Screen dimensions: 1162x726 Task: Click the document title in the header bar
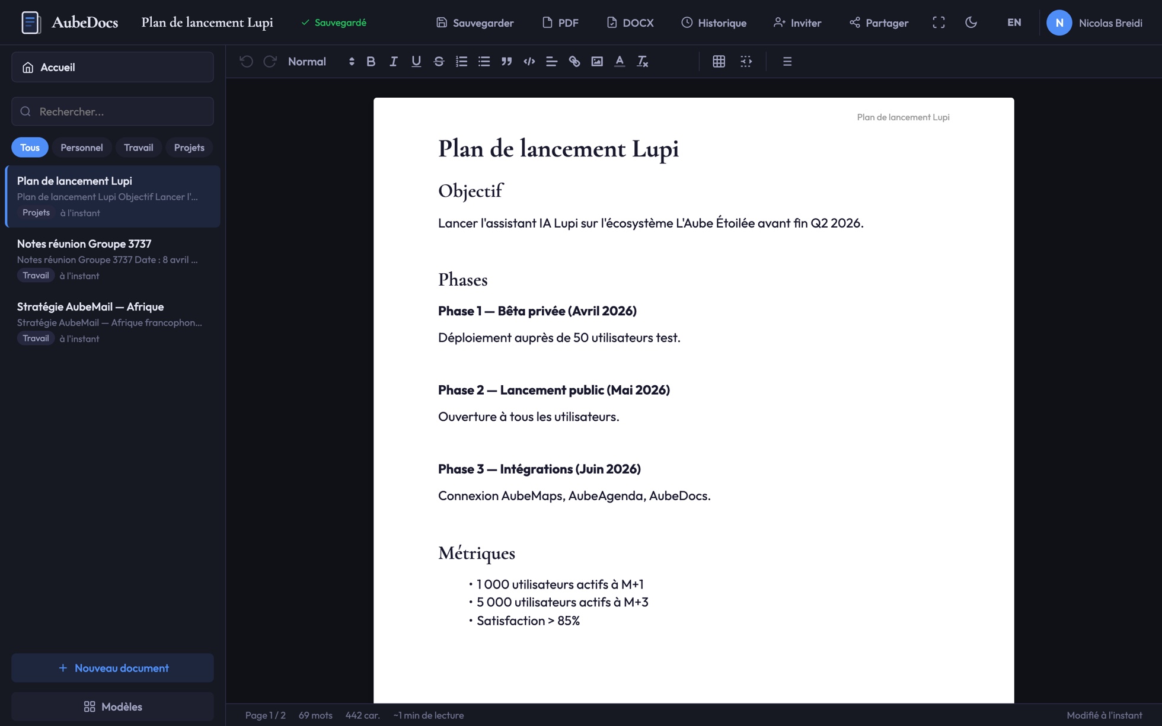tap(207, 23)
